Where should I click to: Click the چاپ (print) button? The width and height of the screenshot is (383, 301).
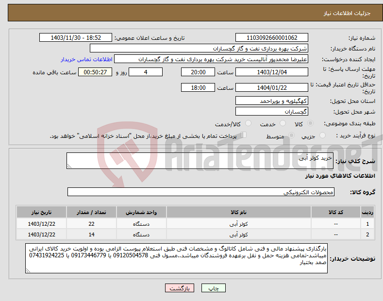point(213,288)
